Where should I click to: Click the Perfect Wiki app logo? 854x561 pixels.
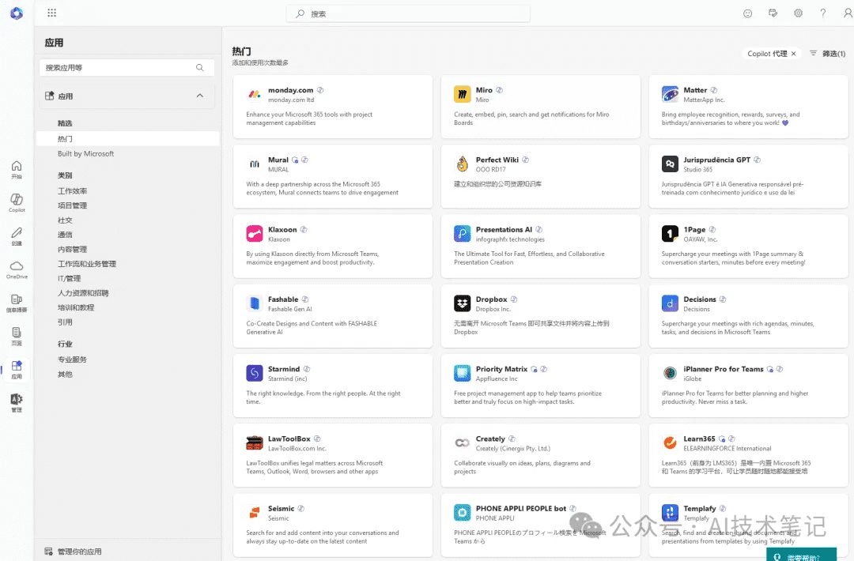point(463,164)
